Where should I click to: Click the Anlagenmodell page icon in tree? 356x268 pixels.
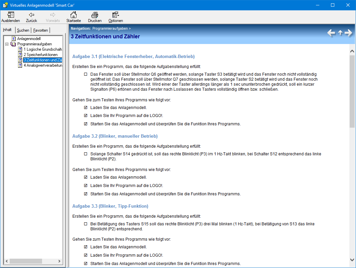click(14, 39)
